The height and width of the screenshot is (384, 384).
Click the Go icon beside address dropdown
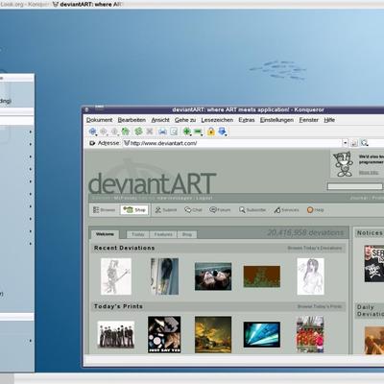354,143
